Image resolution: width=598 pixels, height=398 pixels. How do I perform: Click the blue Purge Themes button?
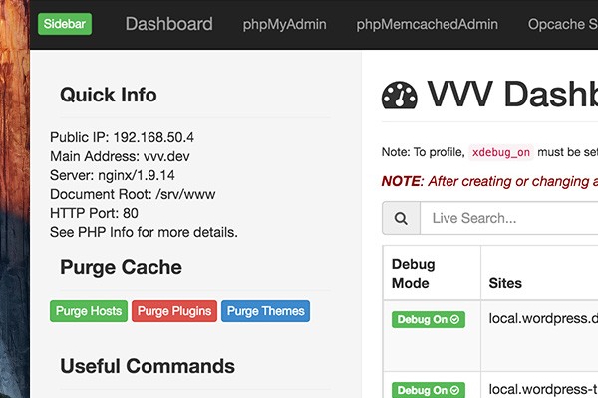(265, 311)
